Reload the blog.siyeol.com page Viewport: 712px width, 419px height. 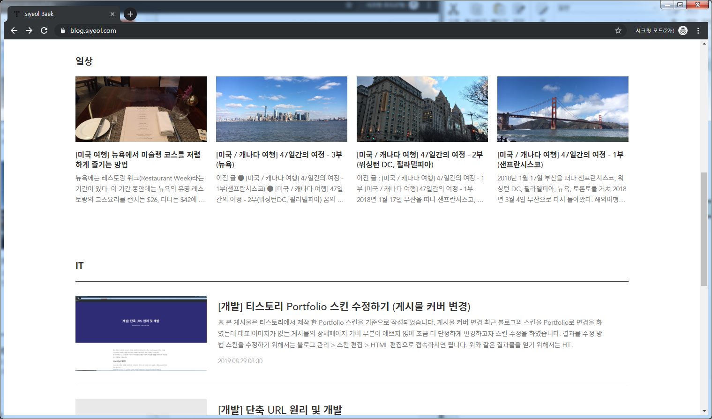pyautogui.click(x=44, y=30)
